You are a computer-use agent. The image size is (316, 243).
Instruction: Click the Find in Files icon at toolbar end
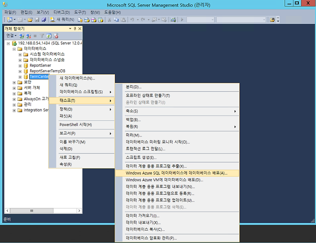tap(272, 20)
